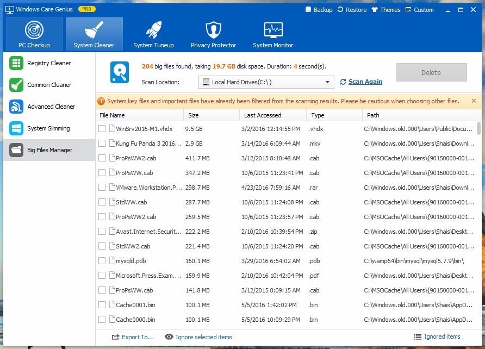Image resolution: width=485 pixels, height=349 pixels.
Task: Open the System Tuneup rocket icon
Action: click(153, 30)
